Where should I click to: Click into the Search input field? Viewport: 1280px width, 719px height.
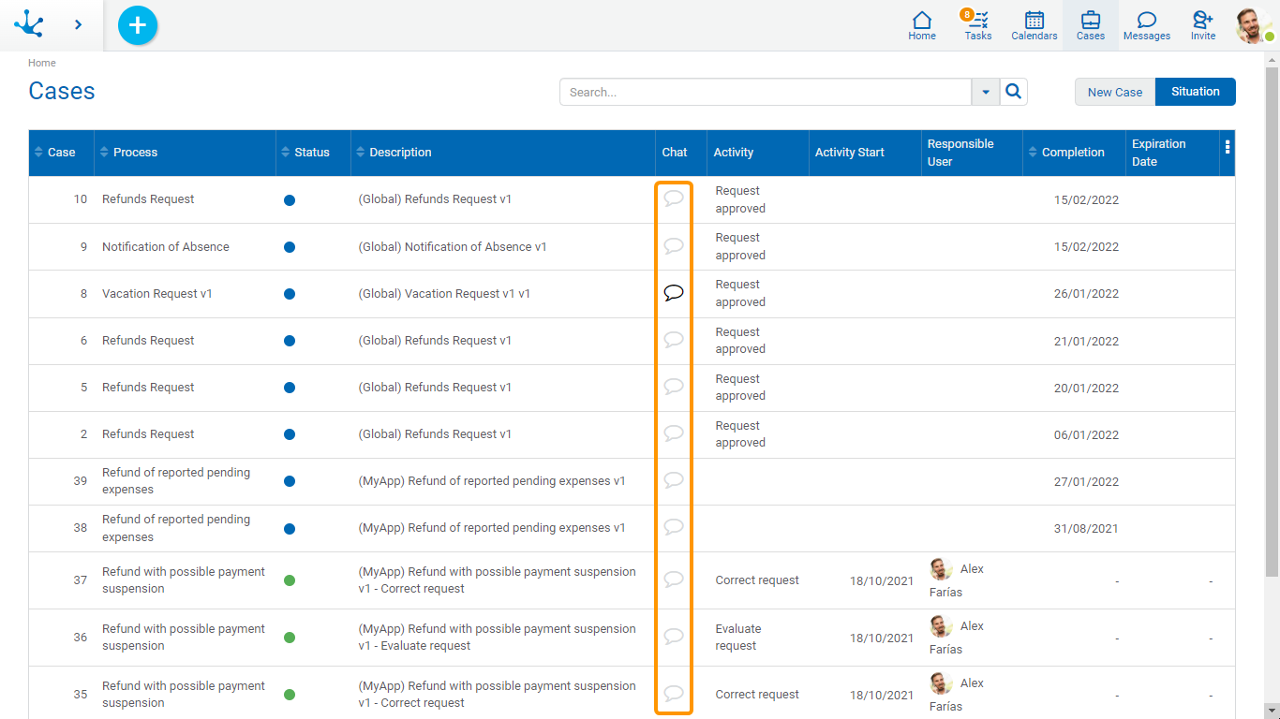tap(765, 92)
